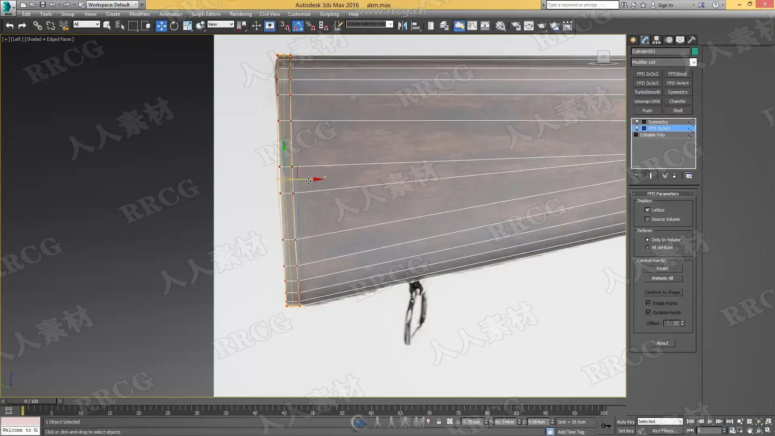Click the Conform to Shape button
This screenshot has width=775, height=436.
click(x=662, y=292)
